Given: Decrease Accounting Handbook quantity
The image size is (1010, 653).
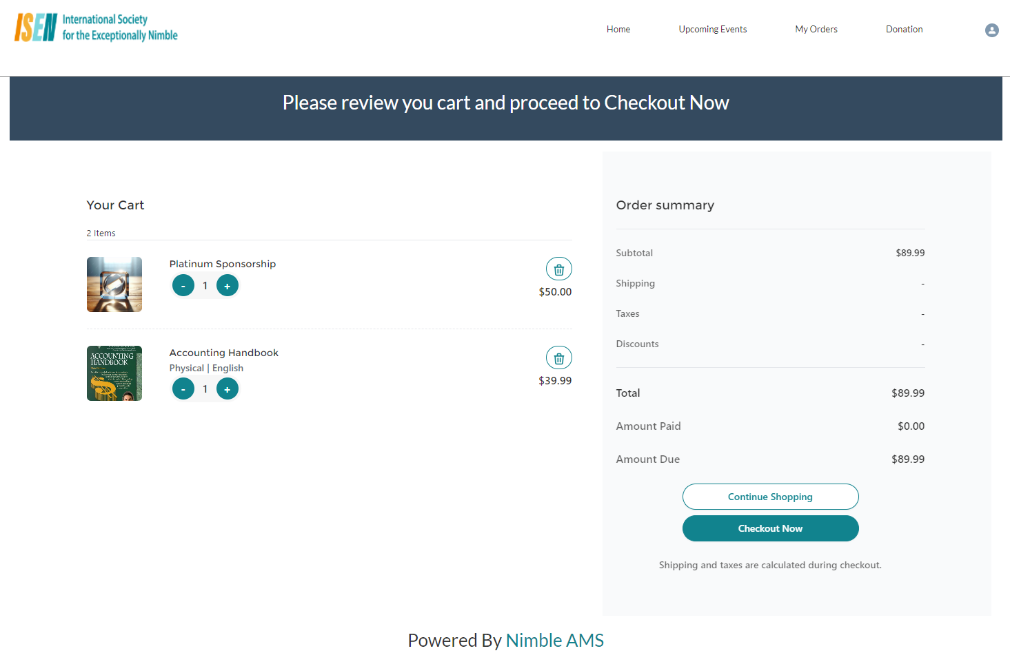Looking at the screenshot, I should point(183,388).
